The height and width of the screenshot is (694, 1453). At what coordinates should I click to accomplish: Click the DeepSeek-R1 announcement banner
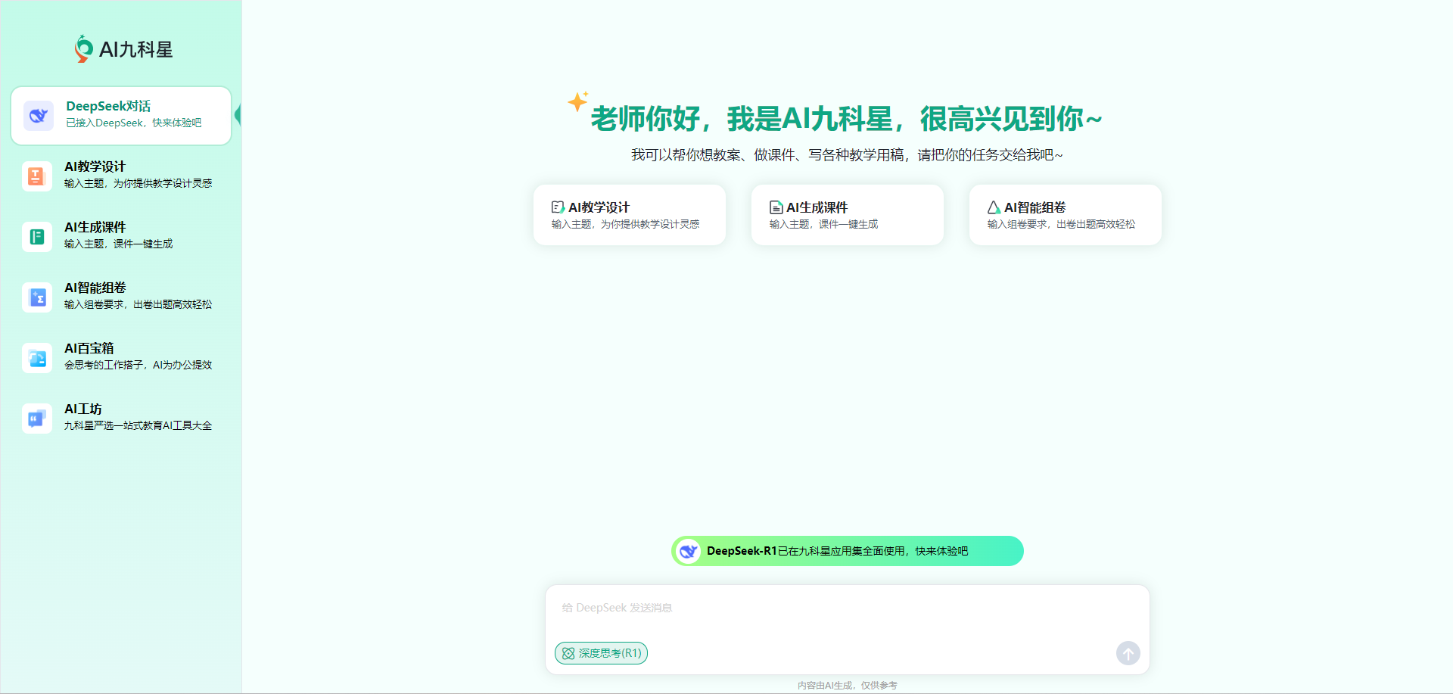847,551
